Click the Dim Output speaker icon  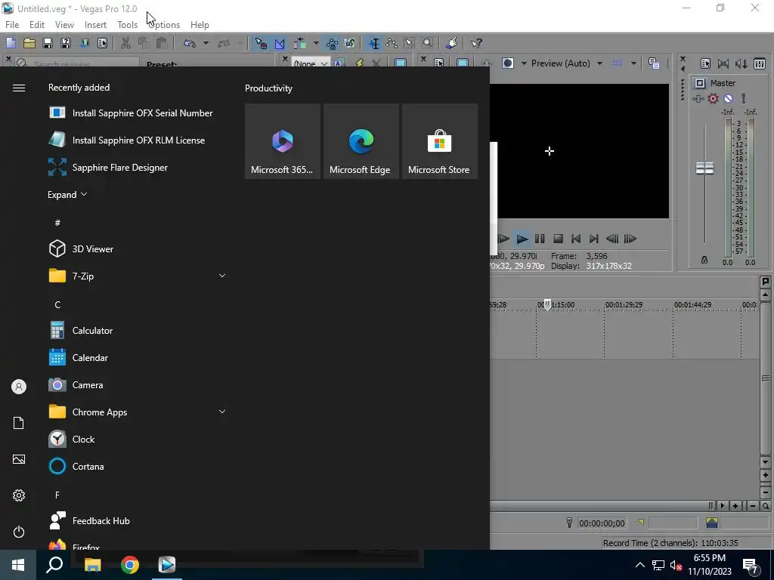(x=741, y=63)
